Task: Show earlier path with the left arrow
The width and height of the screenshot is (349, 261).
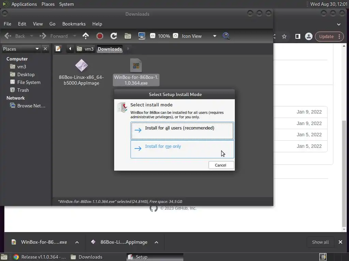Action: [70, 49]
